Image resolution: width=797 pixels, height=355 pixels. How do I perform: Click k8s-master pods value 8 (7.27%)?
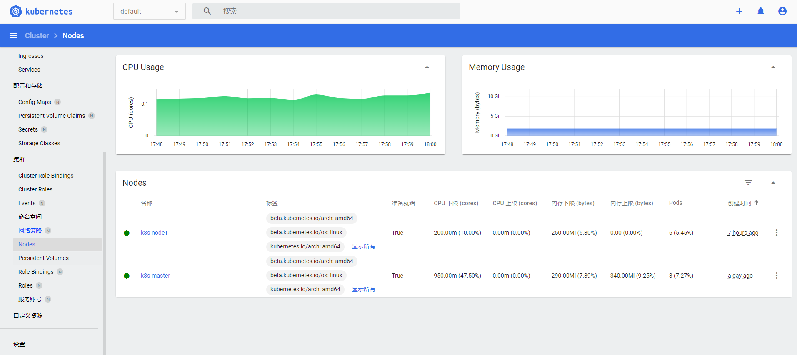coord(681,276)
